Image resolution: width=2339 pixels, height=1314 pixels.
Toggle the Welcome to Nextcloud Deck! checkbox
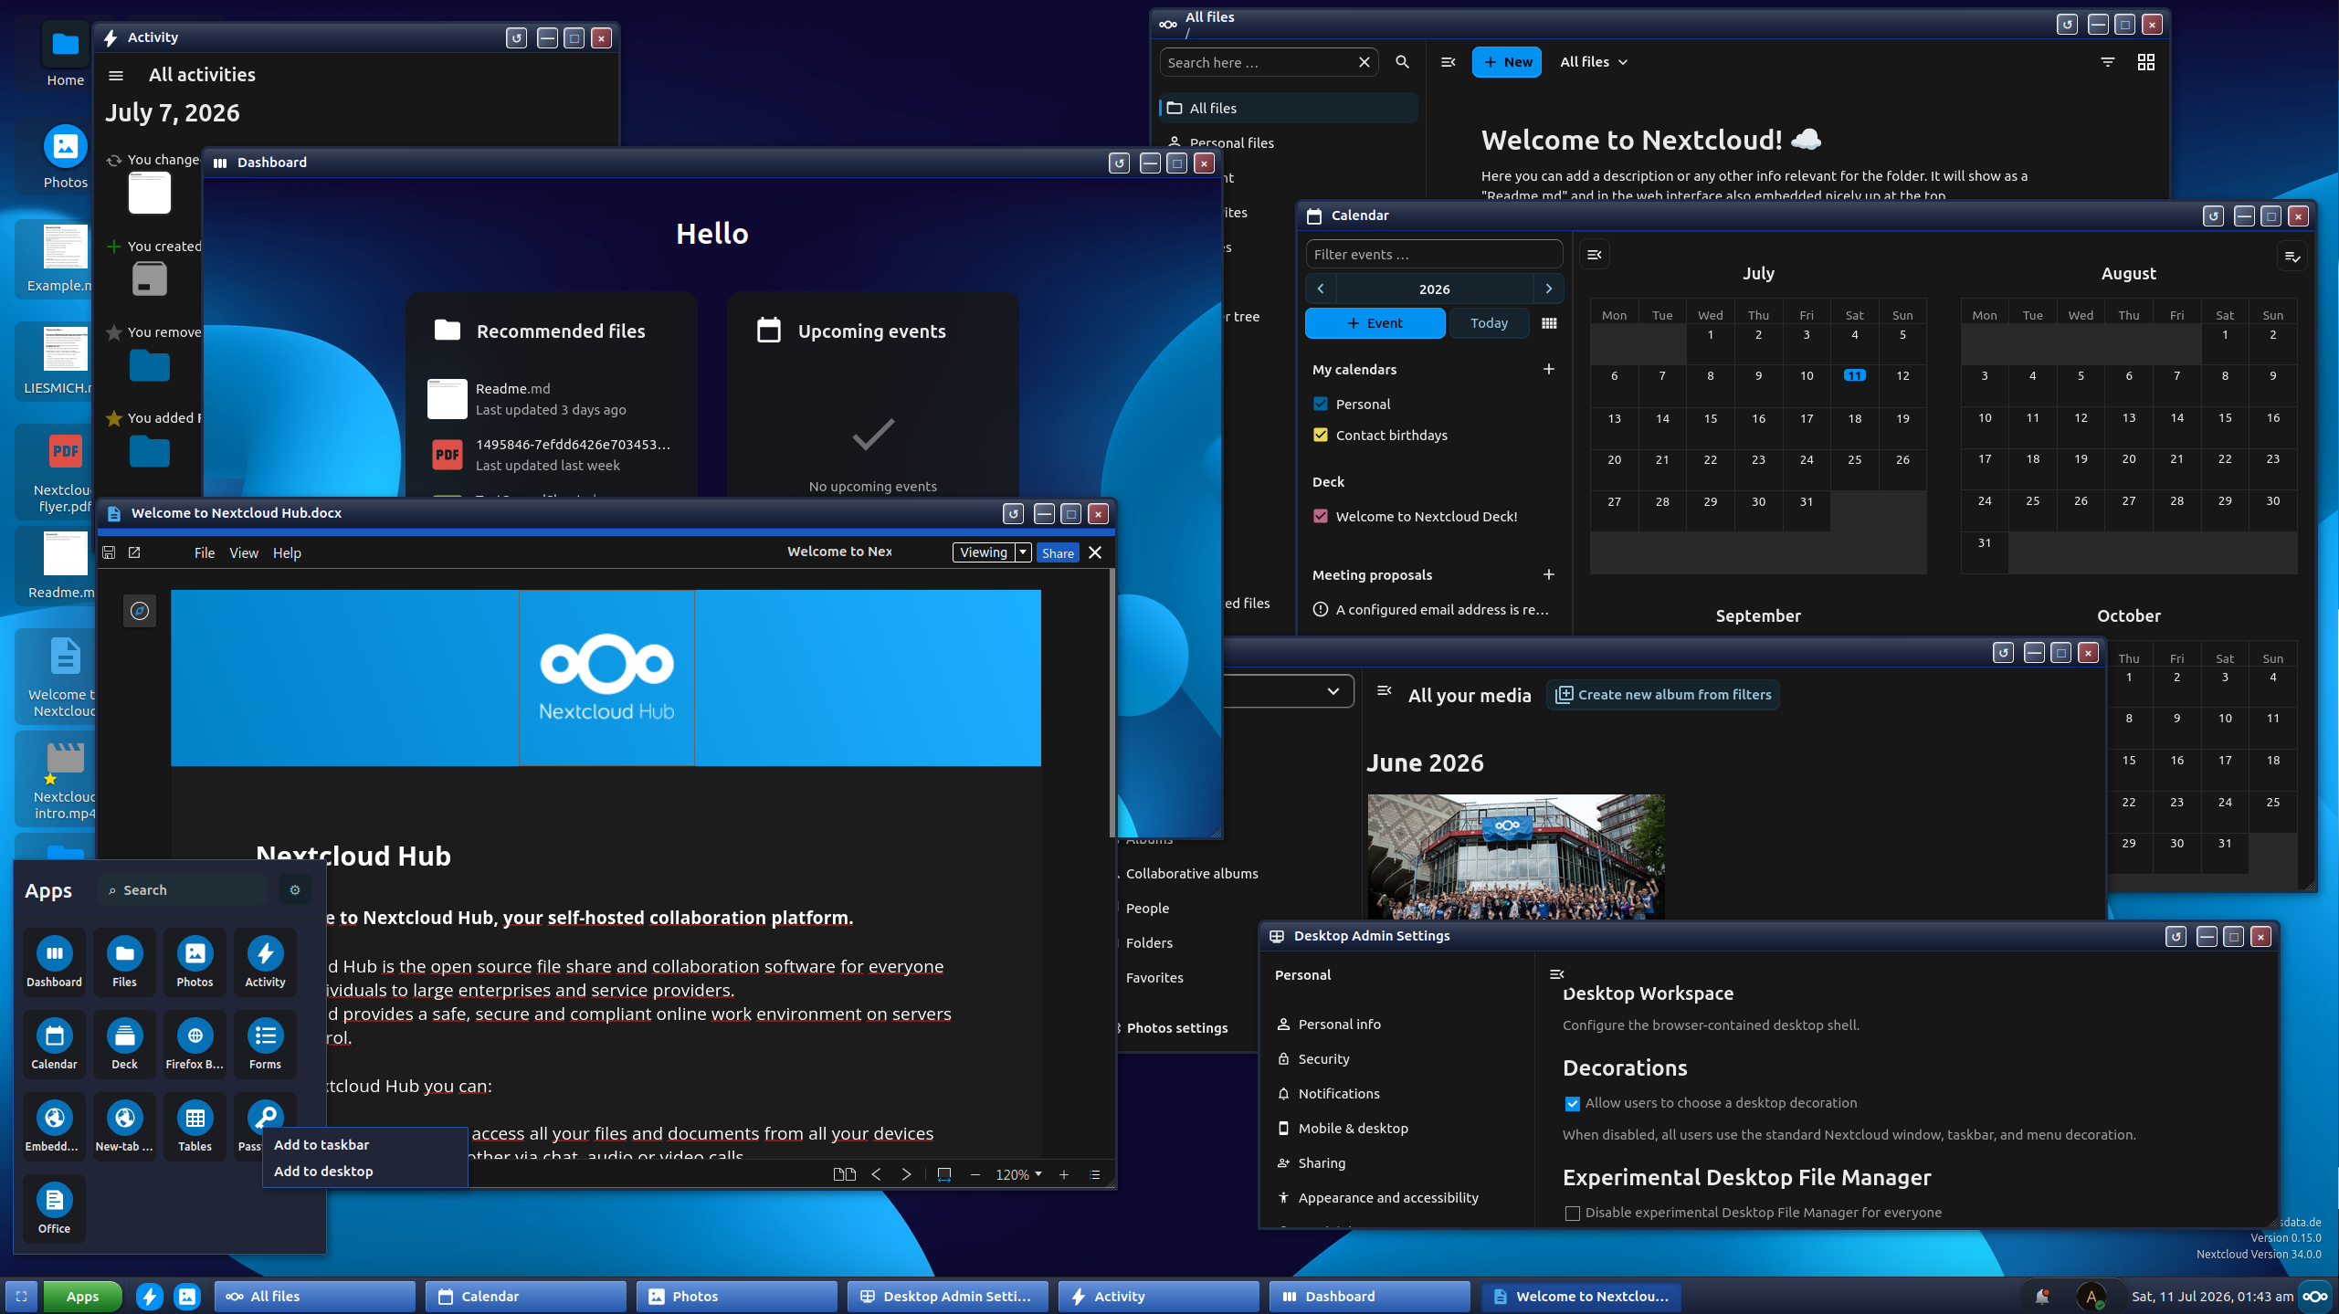(1321, 516)
